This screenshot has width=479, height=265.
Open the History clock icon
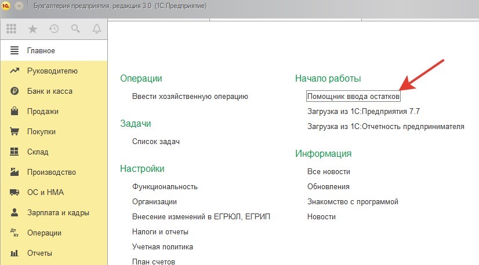pos(54,29)
